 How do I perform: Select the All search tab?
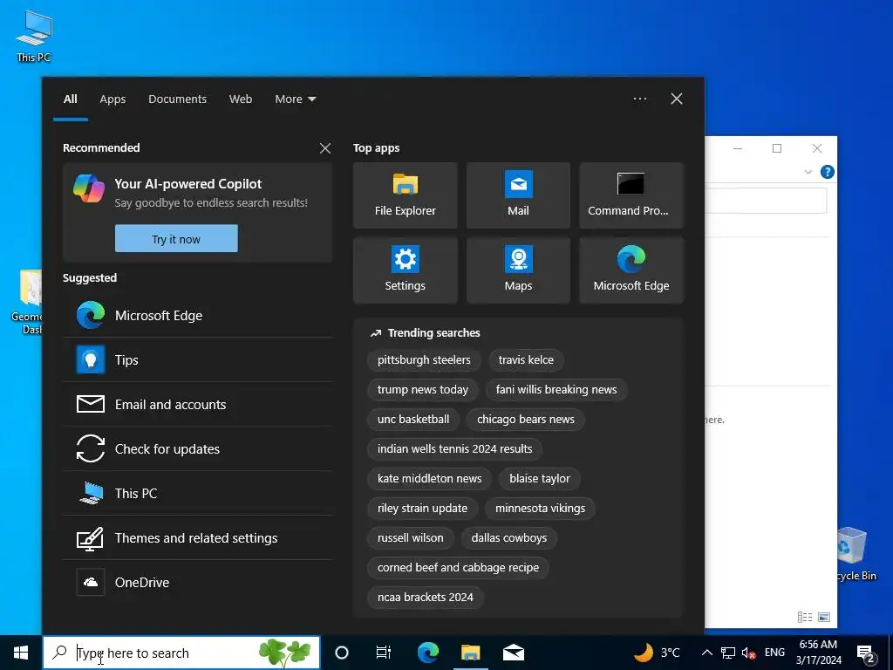[x=70, y=99]
